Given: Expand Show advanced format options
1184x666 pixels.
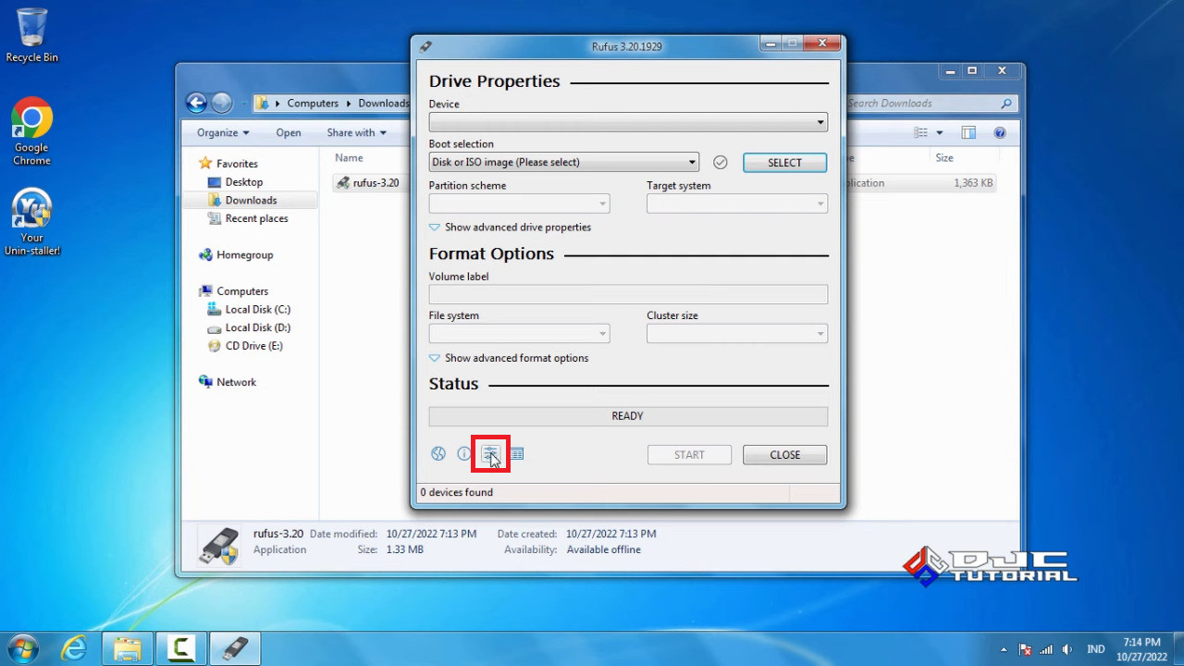Looking at the screenshot, I should pyautogui.click(x=509, y=358).
